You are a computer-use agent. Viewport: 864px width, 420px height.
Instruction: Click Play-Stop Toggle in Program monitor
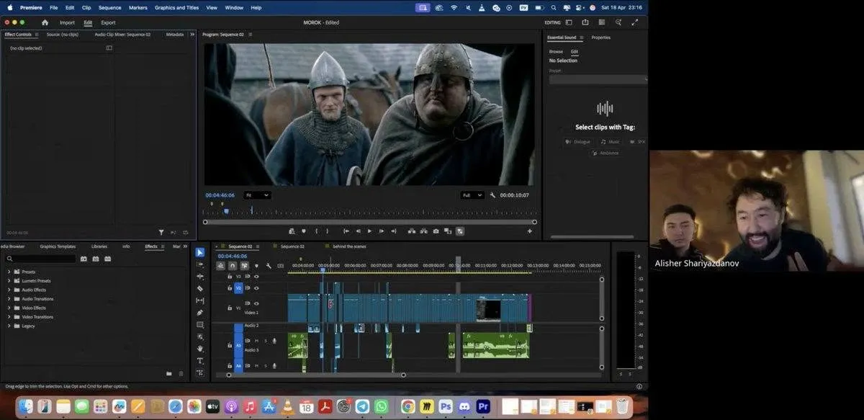(x=370, y=231)
